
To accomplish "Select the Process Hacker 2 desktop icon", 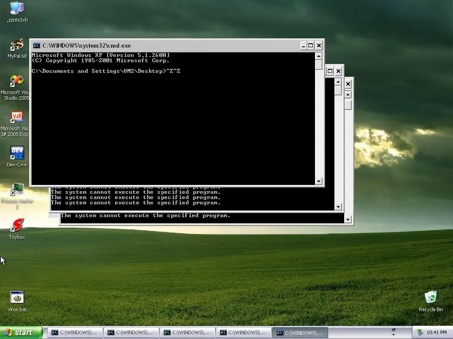I will [17, 196].
